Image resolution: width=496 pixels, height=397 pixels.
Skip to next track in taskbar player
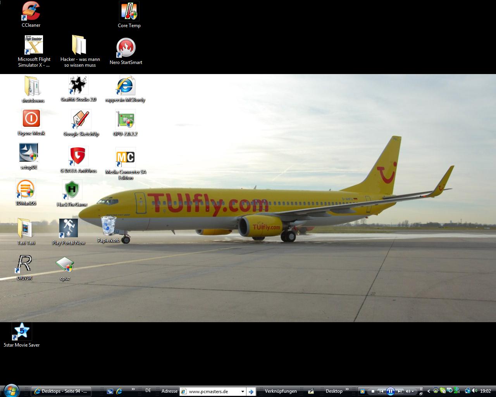[x=400, y=392]
